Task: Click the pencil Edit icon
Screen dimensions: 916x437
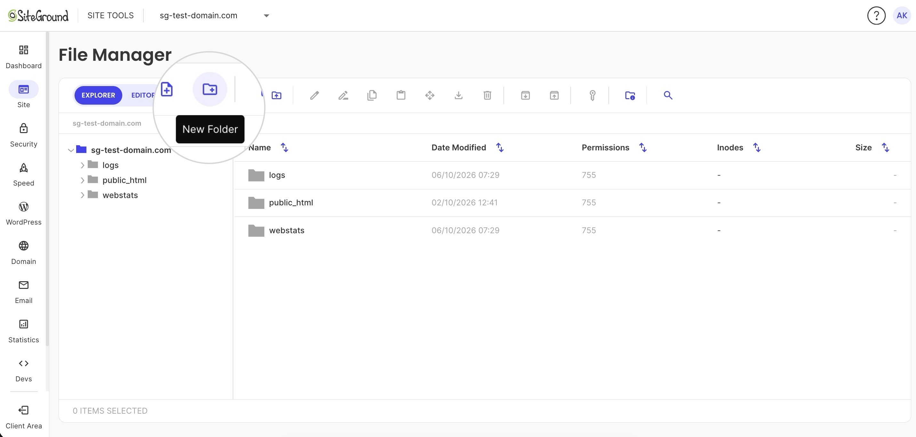Action: click(x=314, y=95)
